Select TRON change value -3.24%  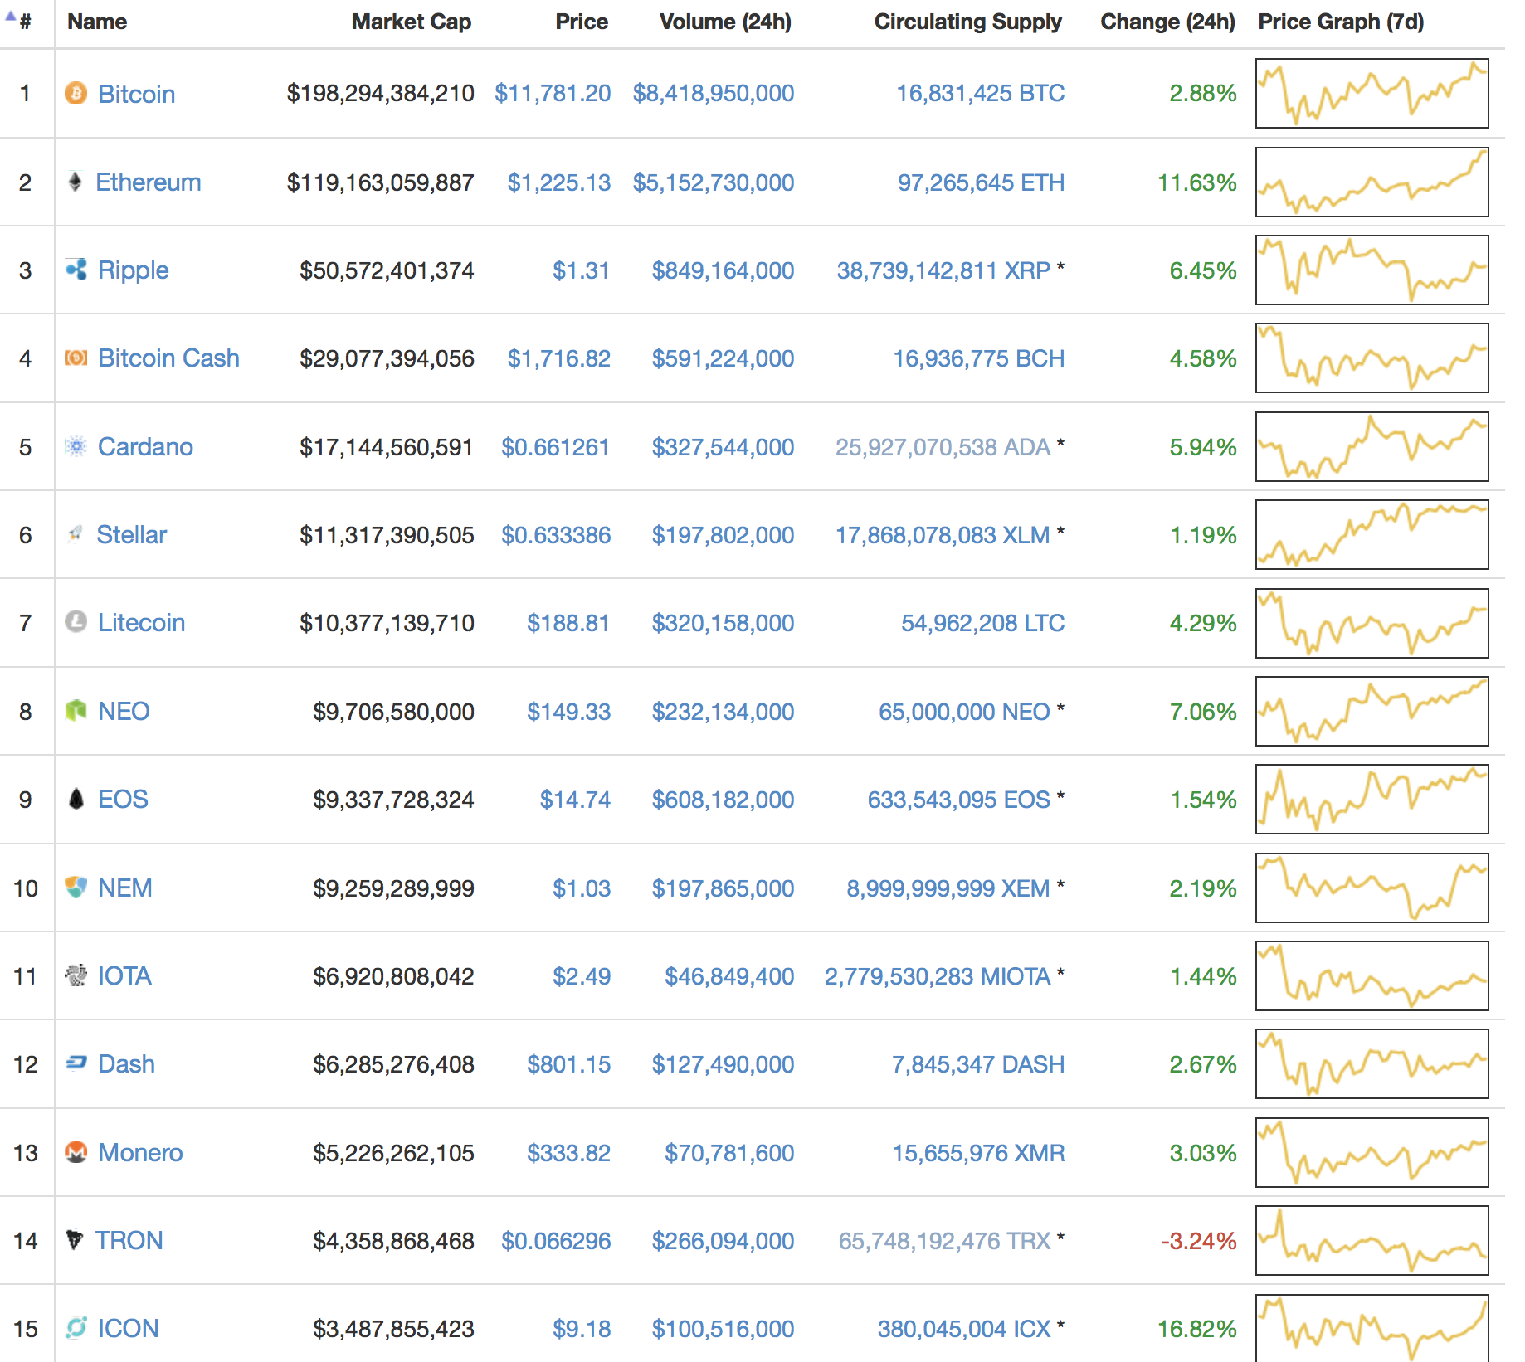point(1198,1240)
